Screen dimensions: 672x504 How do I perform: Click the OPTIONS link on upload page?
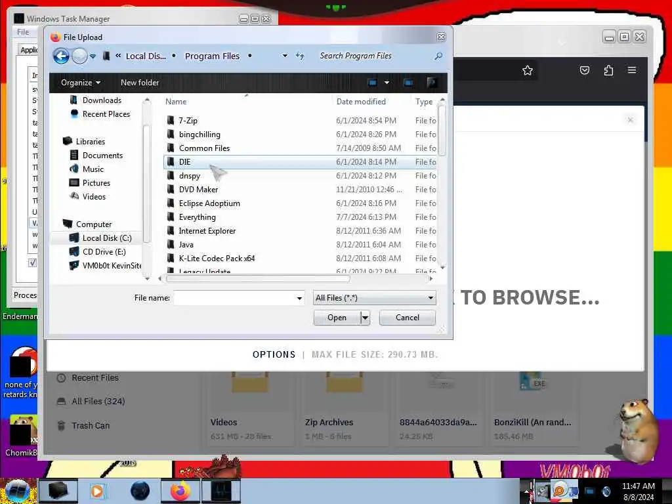[x=274, y=354]
